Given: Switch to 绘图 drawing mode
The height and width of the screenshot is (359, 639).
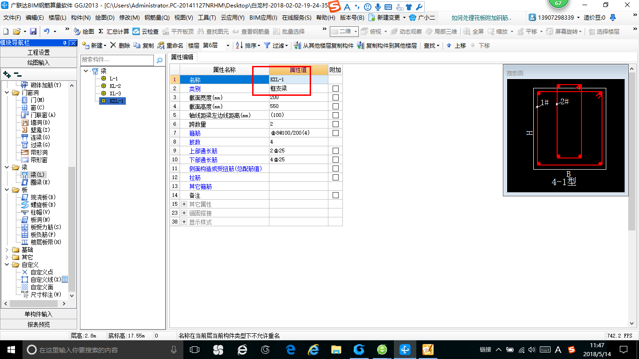Looking at the screenshot, I should point(84,31).
